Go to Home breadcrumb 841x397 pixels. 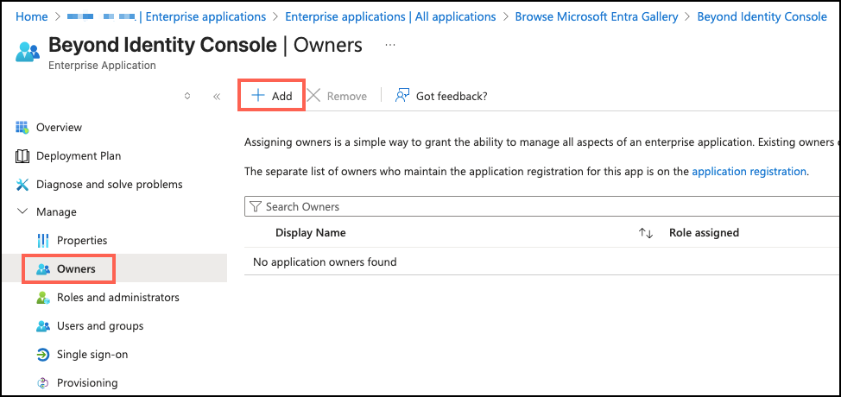pos(32,16)
